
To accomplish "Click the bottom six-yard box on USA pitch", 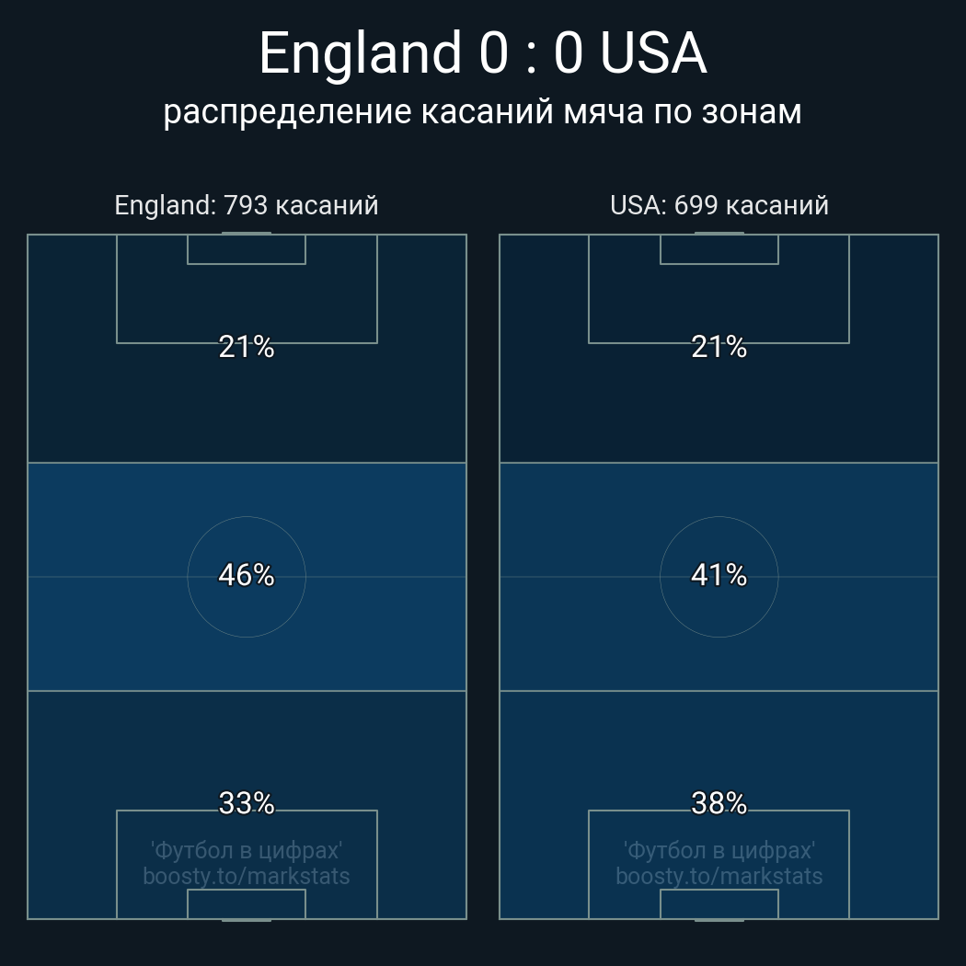I will pos(719,903).
